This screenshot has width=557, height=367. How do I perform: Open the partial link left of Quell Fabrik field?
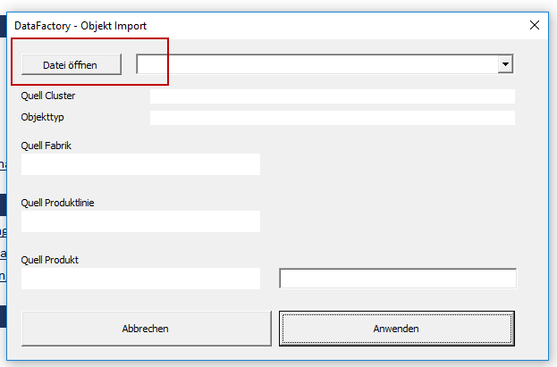click(x=3, y=164)
